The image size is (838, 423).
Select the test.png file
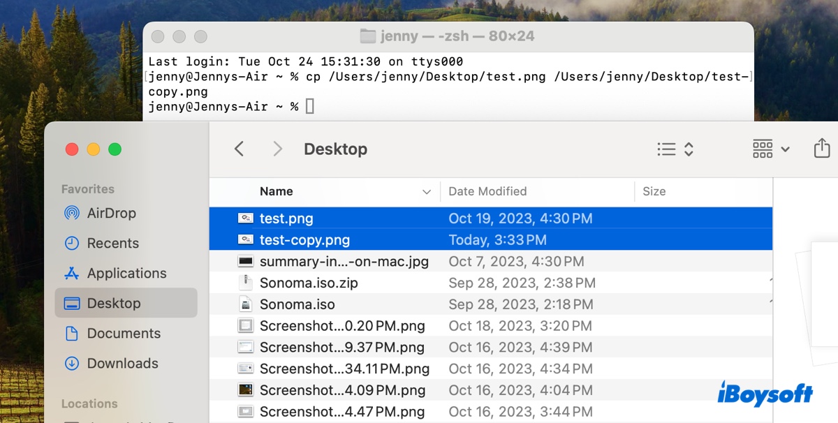click(286, 218)
